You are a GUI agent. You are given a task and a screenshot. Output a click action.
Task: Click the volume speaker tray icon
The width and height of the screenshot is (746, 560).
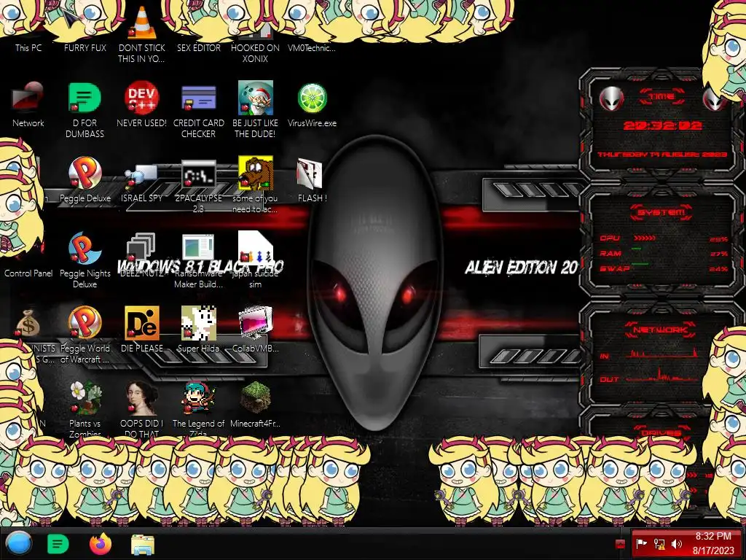(x=677, y=543)
